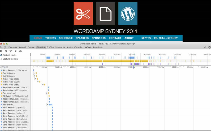Screen dimensions: 211x131
Task: Open the Resources tab
Action: (60, 47)
